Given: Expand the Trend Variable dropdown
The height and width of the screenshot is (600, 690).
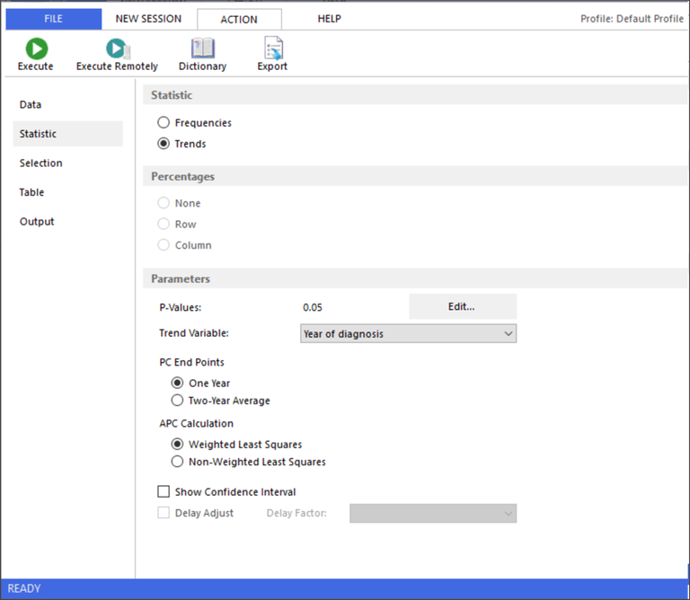Looking at the screenshot, I should pos(408,334).
